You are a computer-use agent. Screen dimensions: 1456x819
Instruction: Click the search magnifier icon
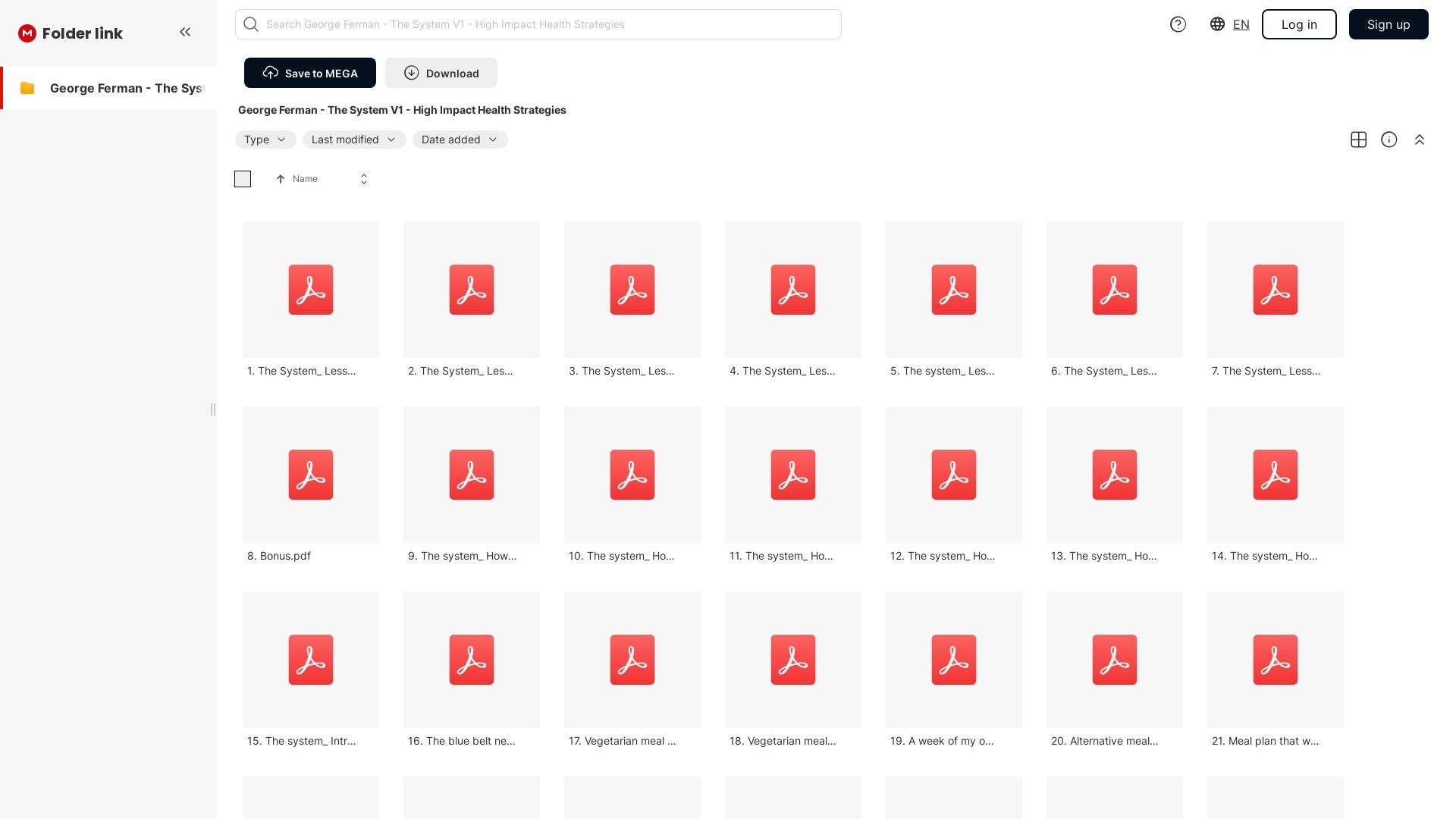[251, 24]
